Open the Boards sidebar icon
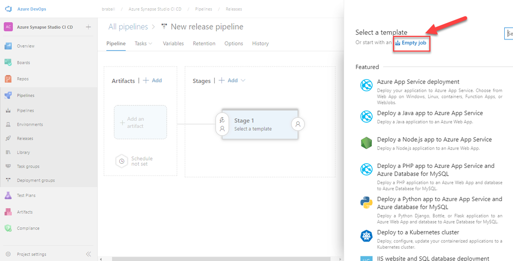 tap(8, 62)
